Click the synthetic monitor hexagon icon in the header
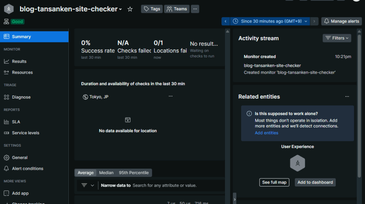The width and height of the screenshot is (365, 204). tap(9, 9)
